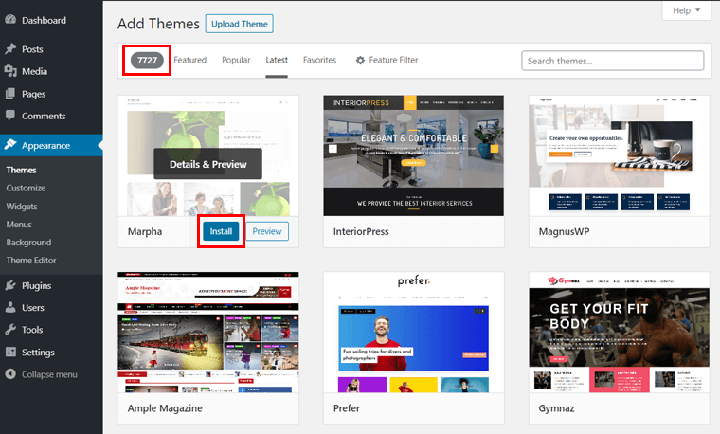
Task: Click the Upload Theme button
Action: coord(240,24)
